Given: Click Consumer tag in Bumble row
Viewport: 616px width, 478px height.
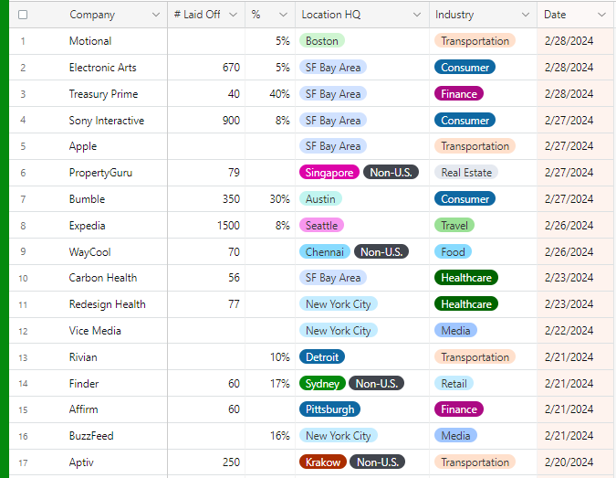Looking at the screenshot, I should coord(465,198).
